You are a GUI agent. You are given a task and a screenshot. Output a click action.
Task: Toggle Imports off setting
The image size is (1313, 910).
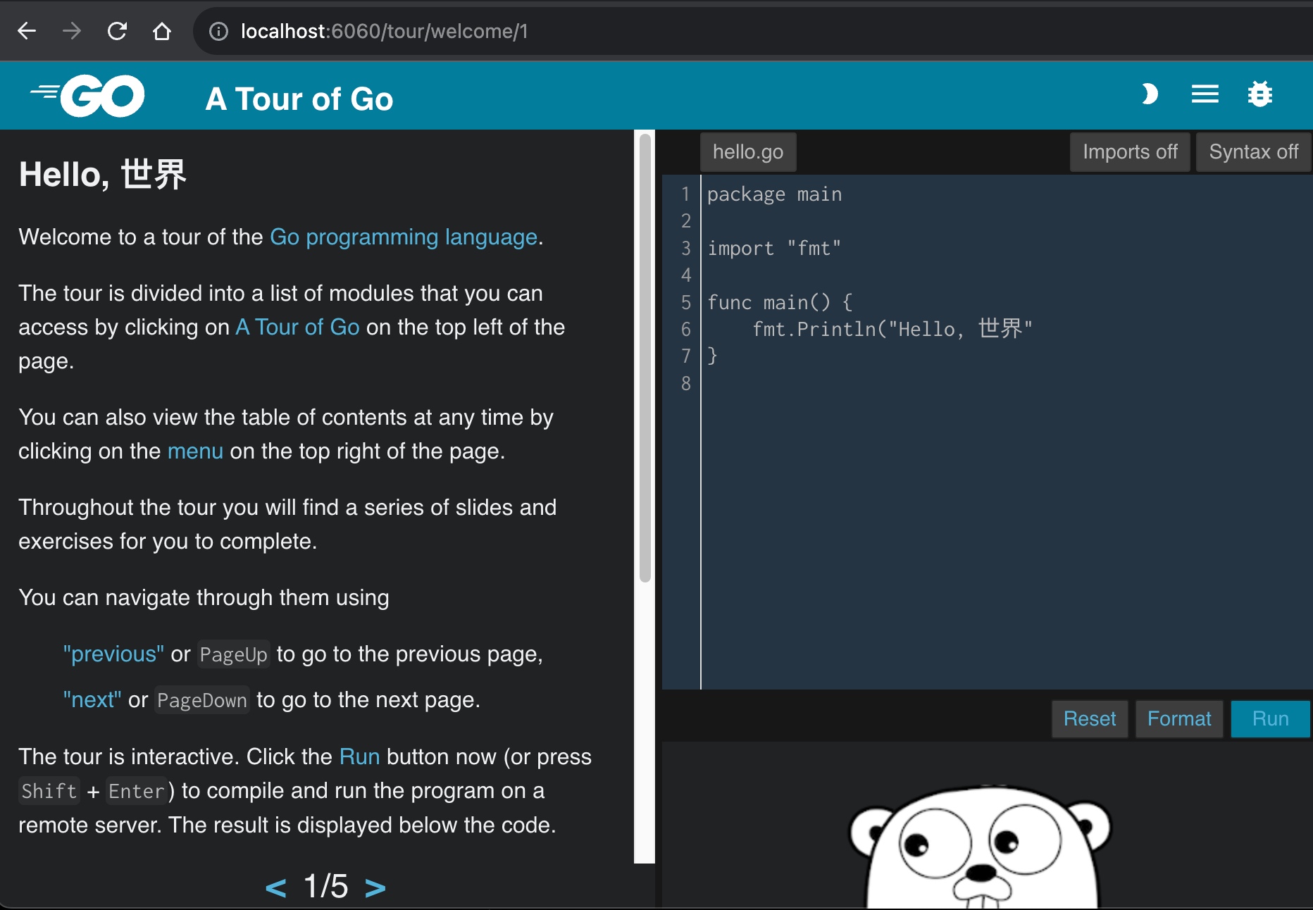pyautogui.click(x=1129, y=151)
